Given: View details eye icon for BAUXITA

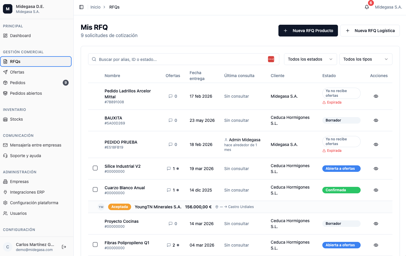Looking at the screenshot, I should pos(376,120).
